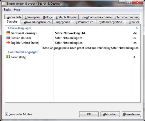Show the Systemdienste tab
The height and width of the screenshot is (121, 145).
pyautogui.click(x=84, y=22)
